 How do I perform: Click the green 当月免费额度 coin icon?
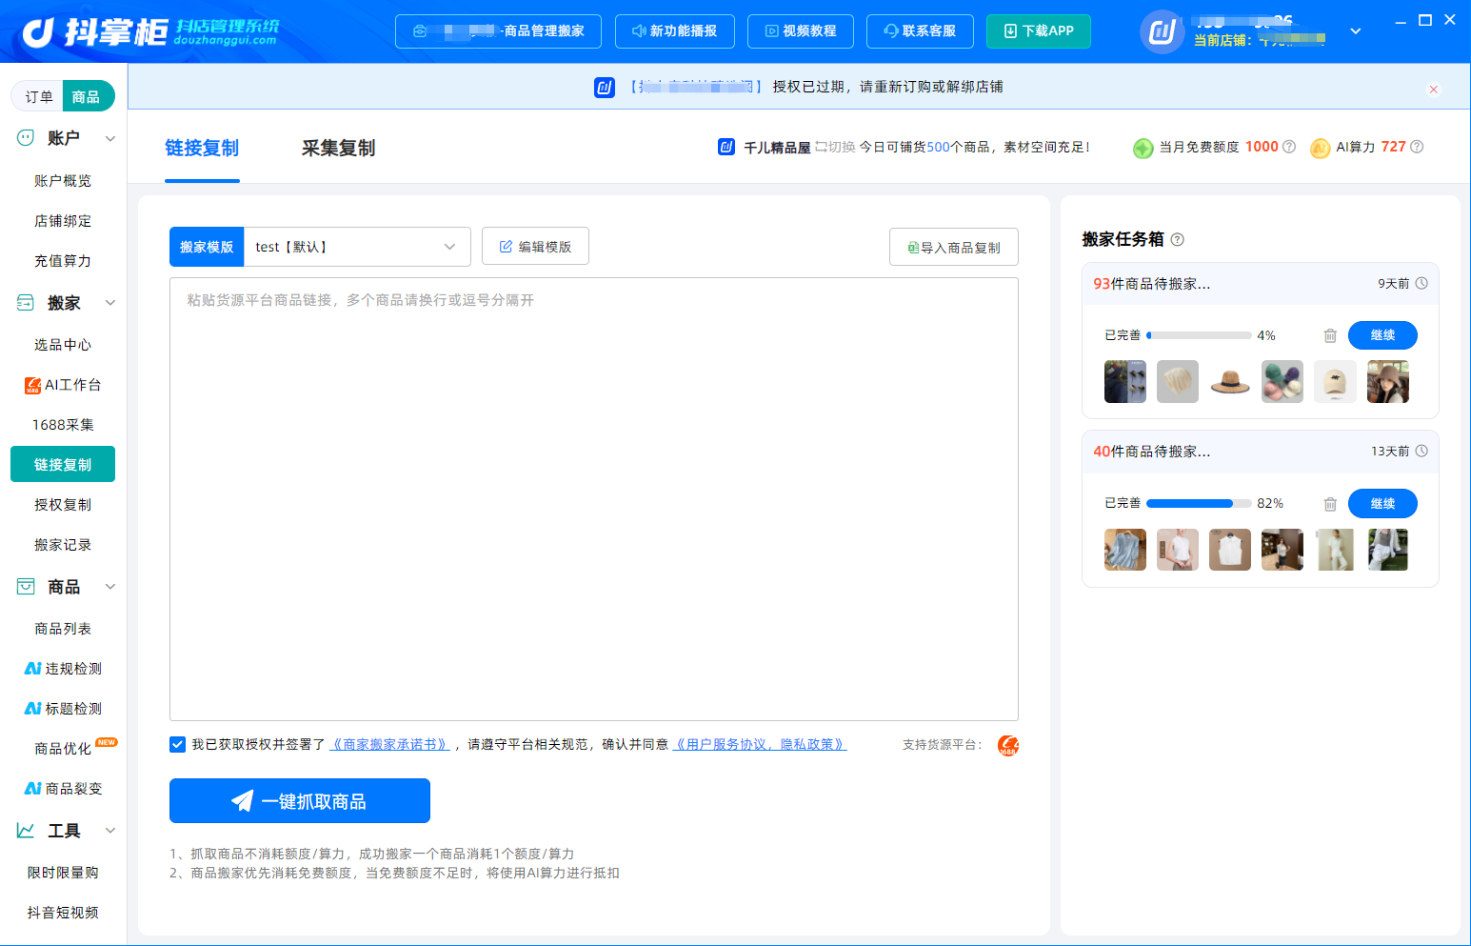(1143, 148)
